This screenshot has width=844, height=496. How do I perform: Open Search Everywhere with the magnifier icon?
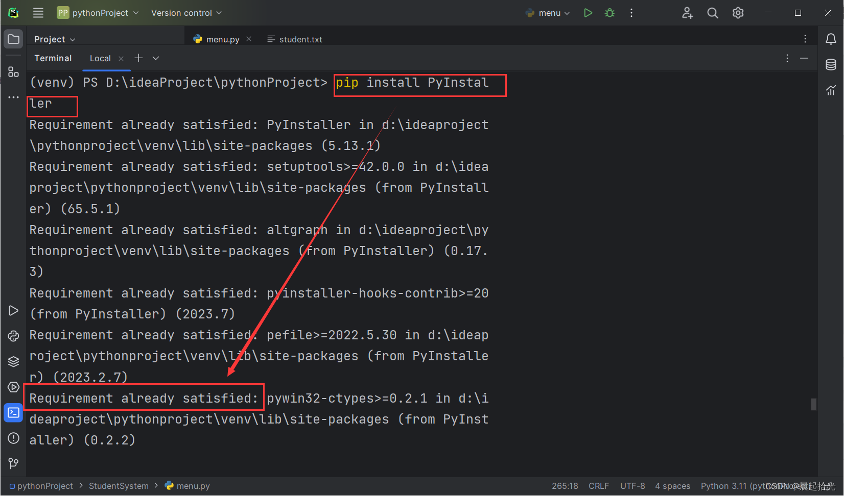point(712,13)
